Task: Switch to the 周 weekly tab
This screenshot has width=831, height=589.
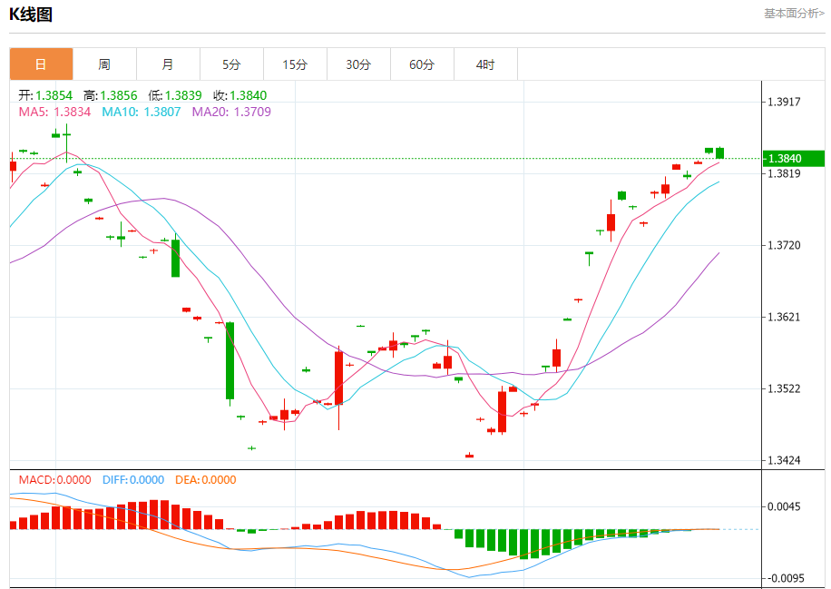Action: pos(104,64)
